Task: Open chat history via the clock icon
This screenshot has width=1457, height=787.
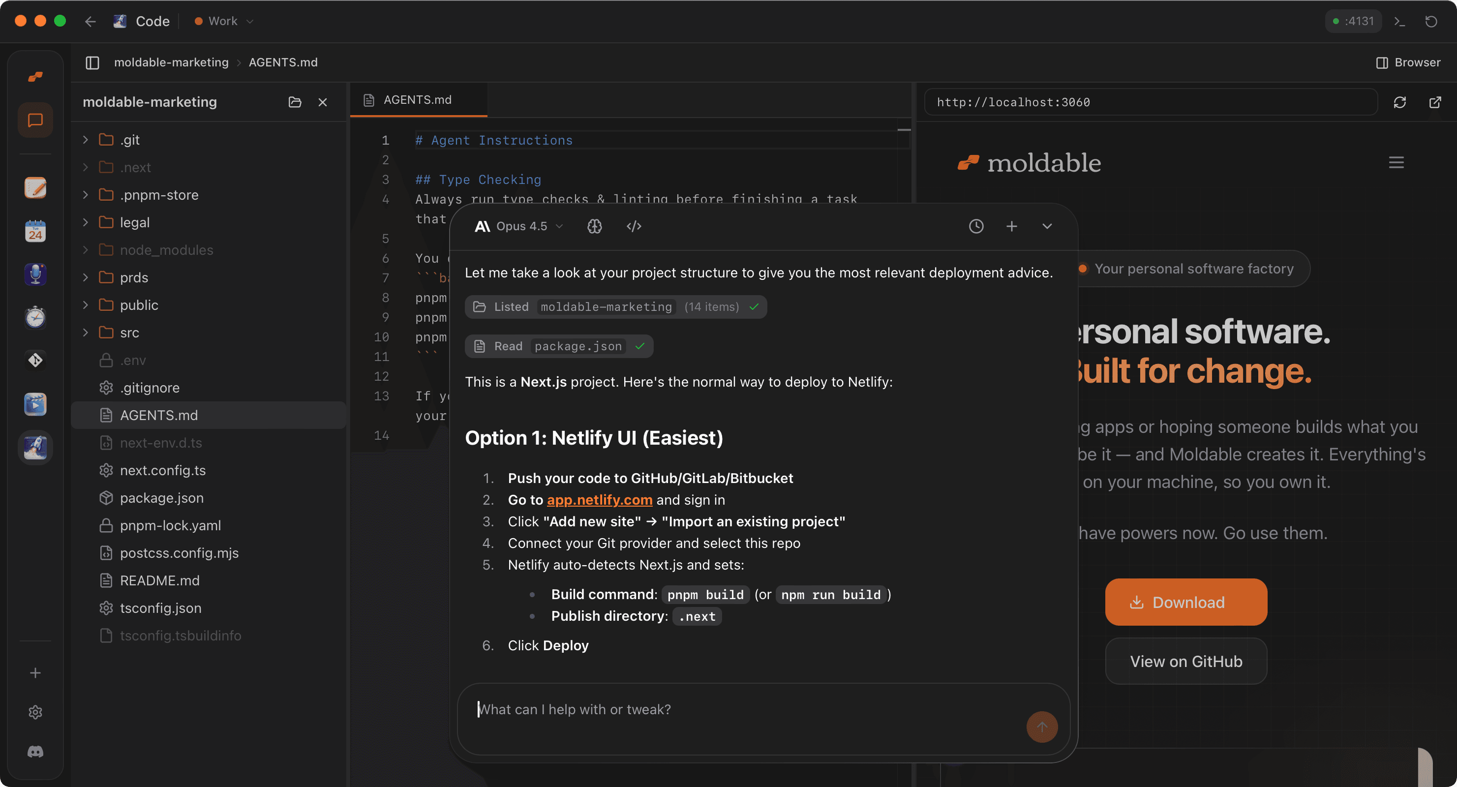Action: (x=976, y=226)
